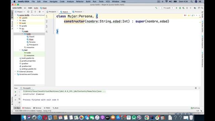
Task: Open the Refactor menu
Action: click(x=80, y=1)
